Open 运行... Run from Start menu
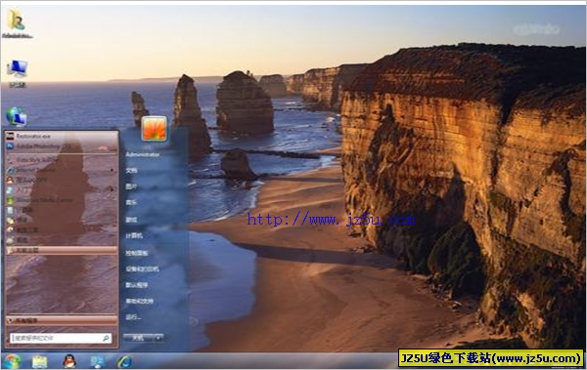 (x=134, y=317)
